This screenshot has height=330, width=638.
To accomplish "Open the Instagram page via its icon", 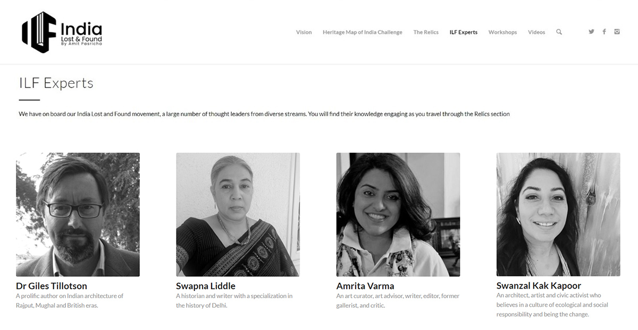I will point(617,31).
